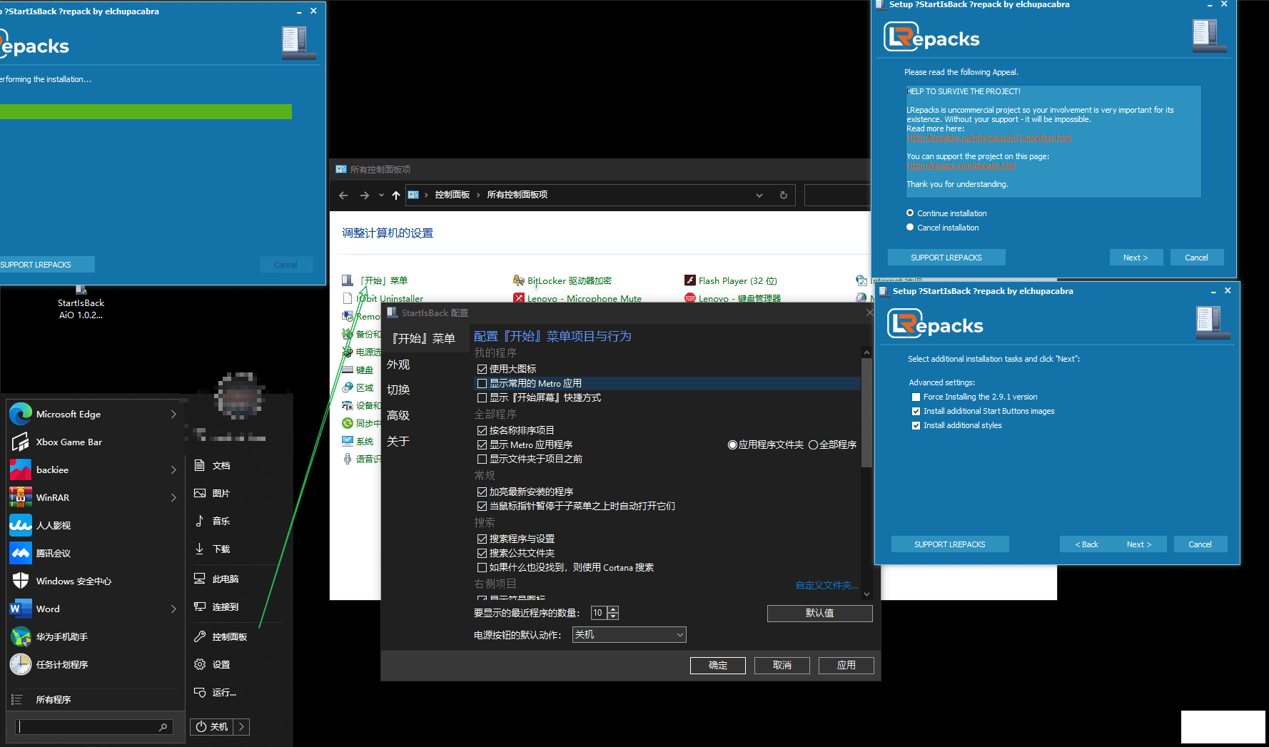
Task: Open 人人影视 app icon
Action: pyautogui.click(x=21, y=525)
